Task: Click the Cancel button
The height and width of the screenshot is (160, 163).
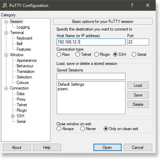Action: click(x=138, y=148)
